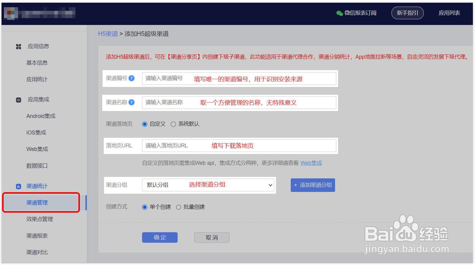Open 数据接口 in sidebar
475x265 pixels.
pos(37,166)
